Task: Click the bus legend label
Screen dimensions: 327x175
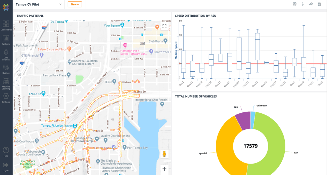Action: [x=236, y=107]
